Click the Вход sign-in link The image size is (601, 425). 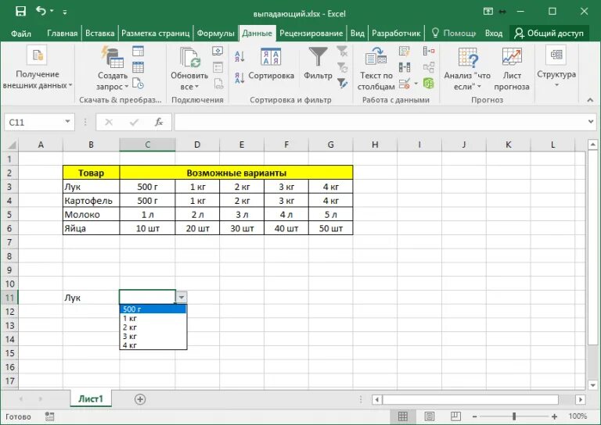tap(493, 34)
